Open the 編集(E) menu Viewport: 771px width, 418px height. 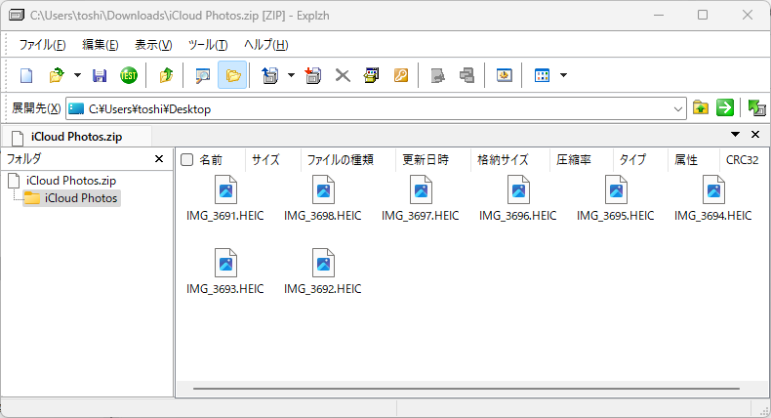tap(100, 45)
